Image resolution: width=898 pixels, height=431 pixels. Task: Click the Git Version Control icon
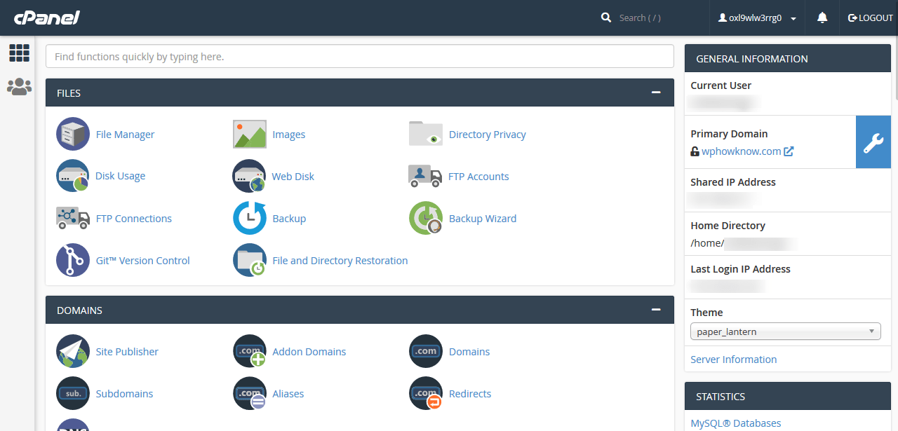point(73,260)
